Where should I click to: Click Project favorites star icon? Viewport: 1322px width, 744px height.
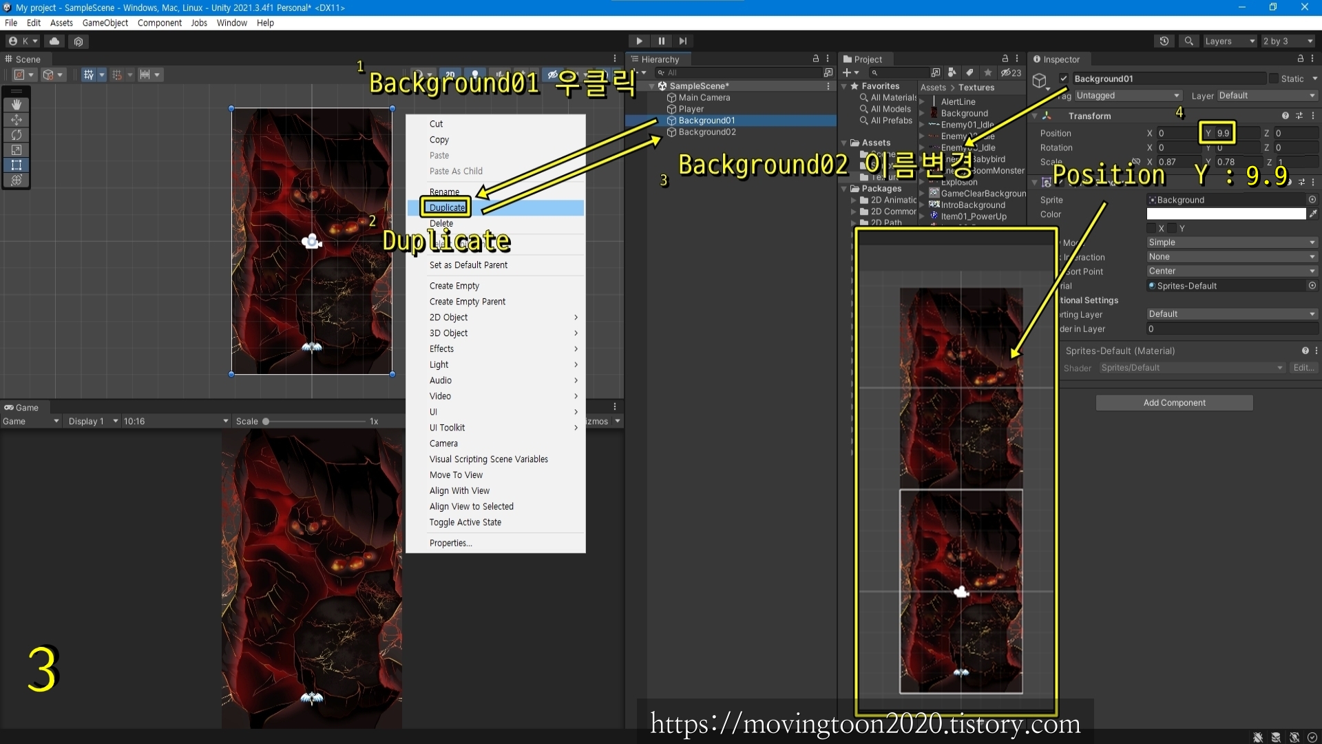point(988,72)
